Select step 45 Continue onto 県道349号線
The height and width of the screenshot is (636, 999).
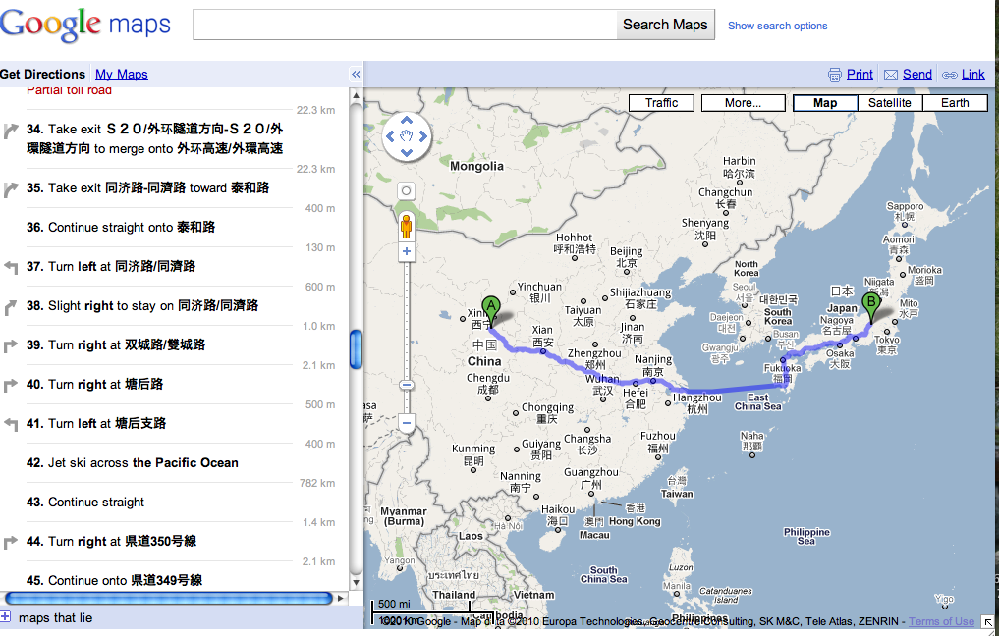coord(114,581)
